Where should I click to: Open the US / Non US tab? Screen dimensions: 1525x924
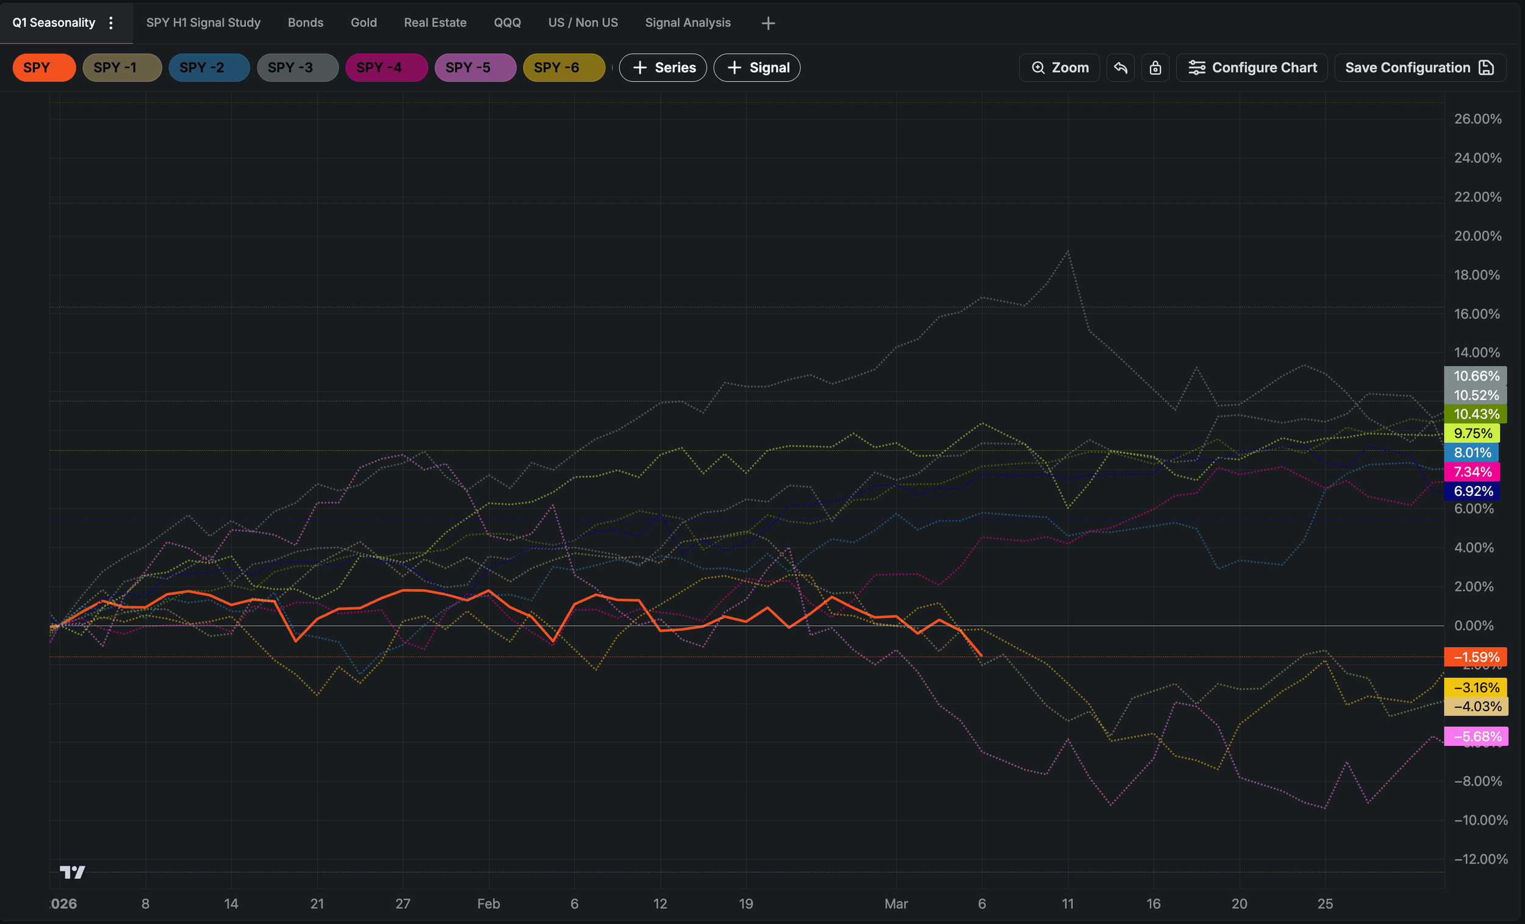[583, 23]
